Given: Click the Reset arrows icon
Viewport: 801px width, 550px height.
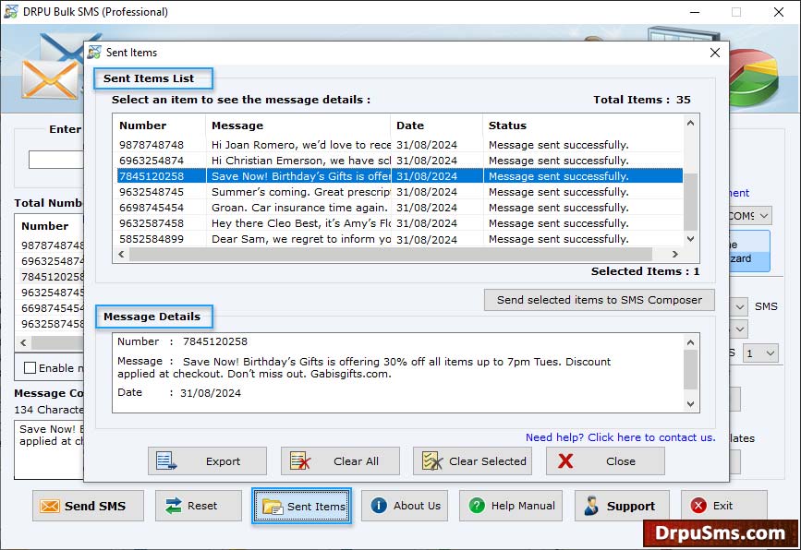Looking at the screenshot, I should 174,506.
